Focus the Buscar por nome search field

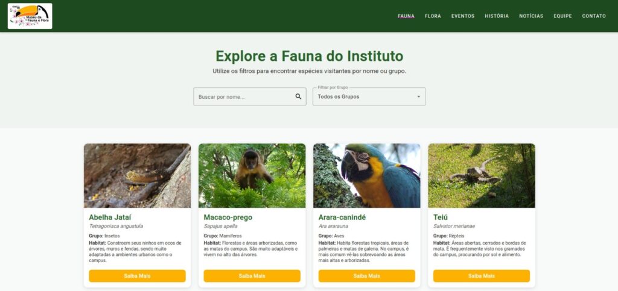250,96
